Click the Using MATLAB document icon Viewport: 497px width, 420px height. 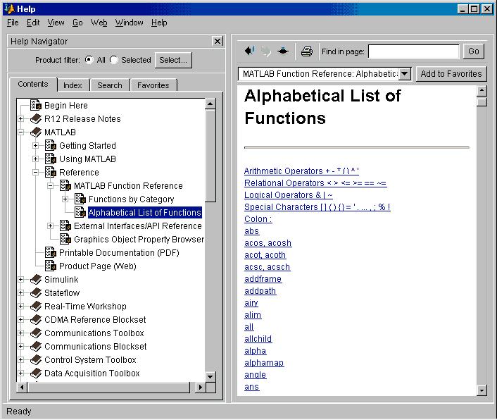[51, 159]
